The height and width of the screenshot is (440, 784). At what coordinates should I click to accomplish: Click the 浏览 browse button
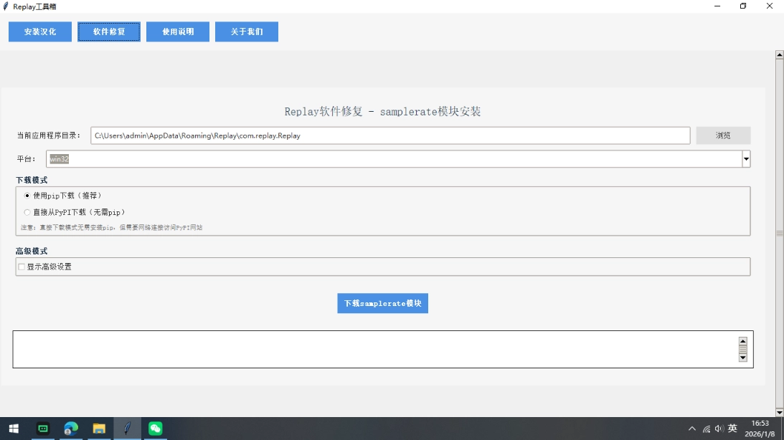(723, 135)
